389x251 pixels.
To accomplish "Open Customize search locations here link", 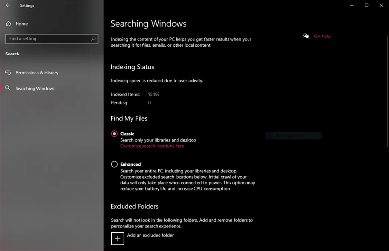I will [x=152, y=146].
